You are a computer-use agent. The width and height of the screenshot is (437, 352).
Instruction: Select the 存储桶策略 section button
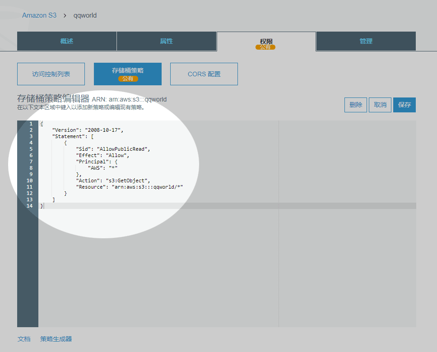128,74
